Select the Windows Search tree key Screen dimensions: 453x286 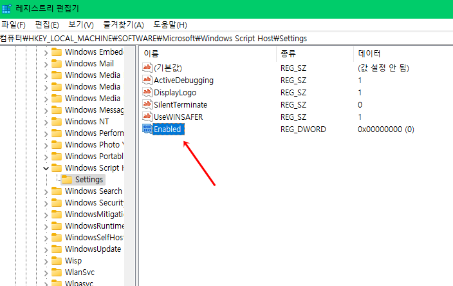tap(93, 191)
